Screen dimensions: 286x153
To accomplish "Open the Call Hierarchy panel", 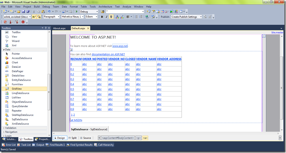I will [104, 145].
